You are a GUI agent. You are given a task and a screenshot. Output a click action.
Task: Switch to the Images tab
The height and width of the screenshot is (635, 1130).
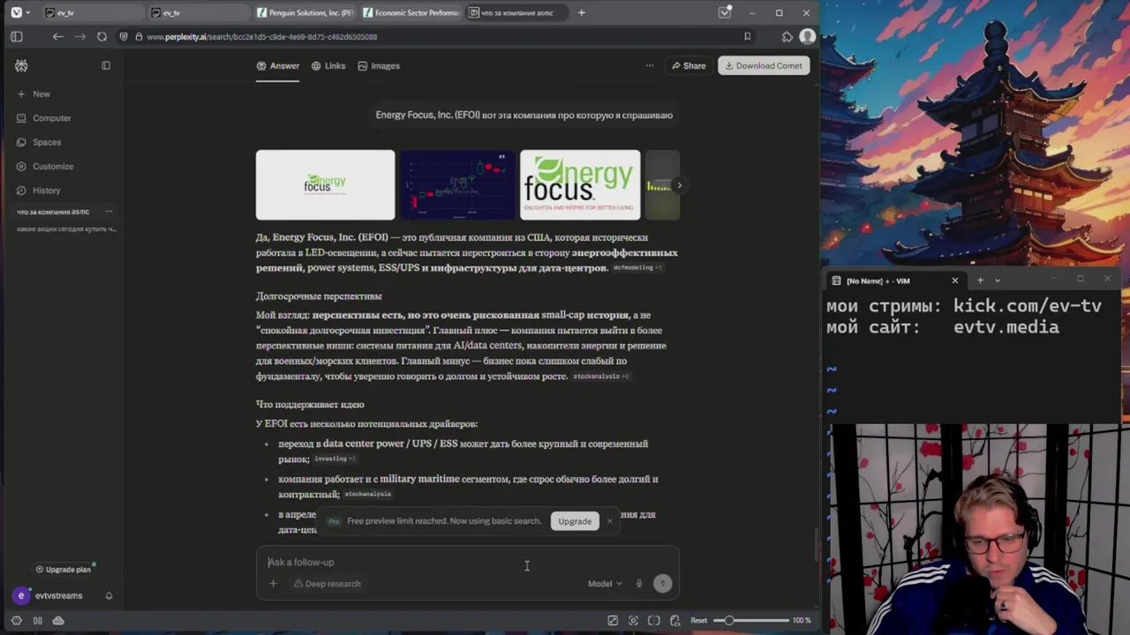click(379, 65)
